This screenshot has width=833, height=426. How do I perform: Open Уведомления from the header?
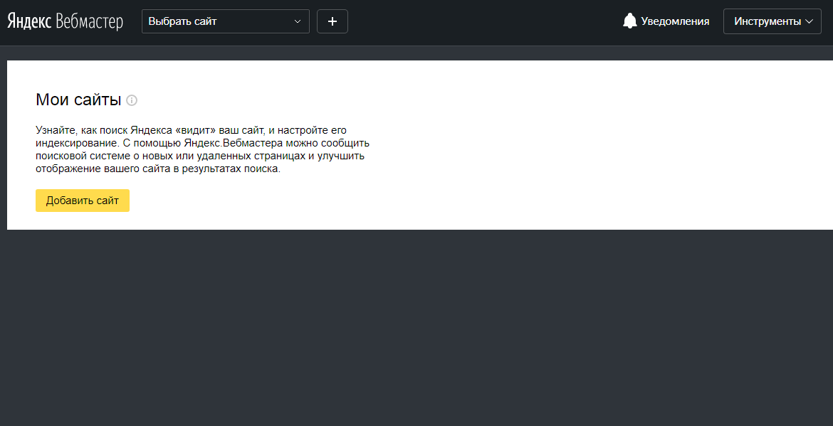point(674,21)
